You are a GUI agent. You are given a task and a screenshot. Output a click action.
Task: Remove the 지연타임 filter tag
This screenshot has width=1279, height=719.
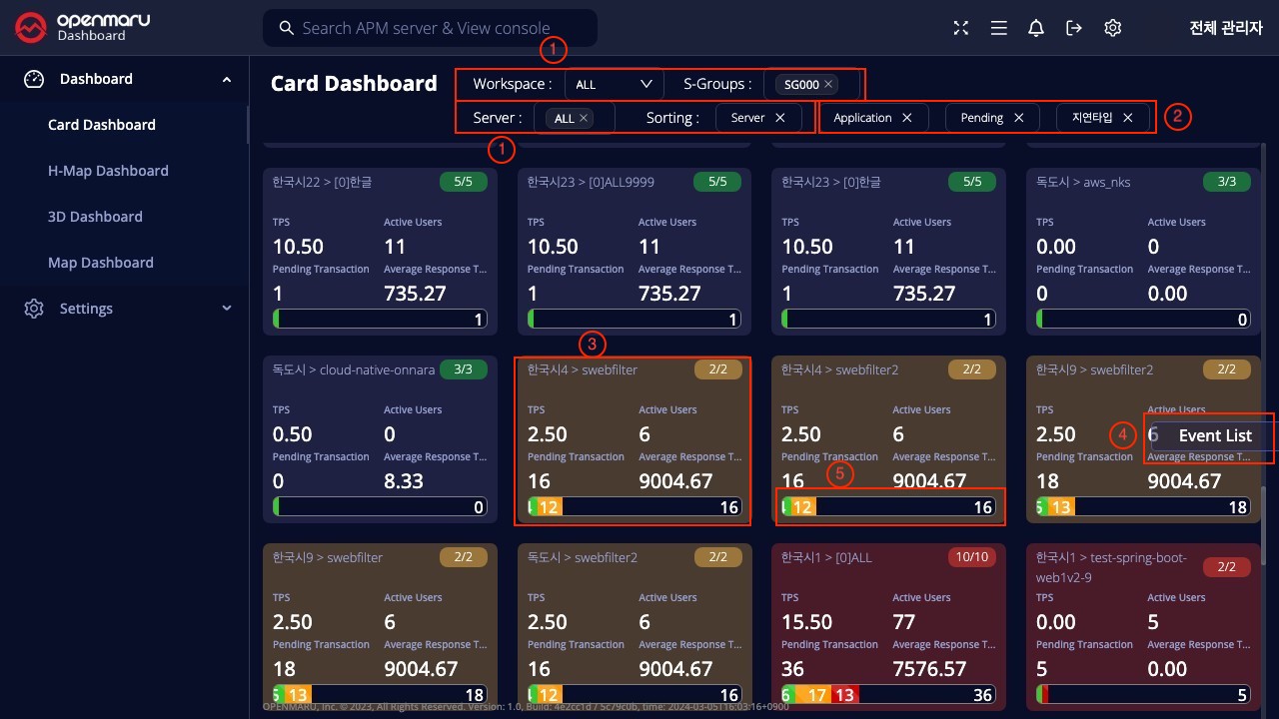click(x=1127, y=118)
